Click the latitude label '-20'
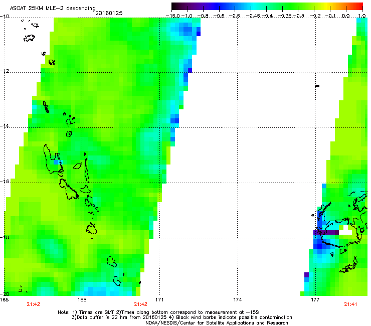 [x=5, y=294]
